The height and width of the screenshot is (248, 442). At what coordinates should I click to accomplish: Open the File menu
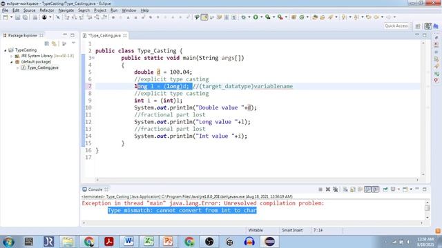coord(5,10)
